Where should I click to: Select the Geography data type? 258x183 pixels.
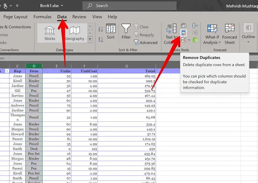[x=75, y=33]
